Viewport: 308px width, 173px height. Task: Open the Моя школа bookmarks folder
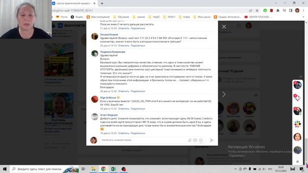202,17
